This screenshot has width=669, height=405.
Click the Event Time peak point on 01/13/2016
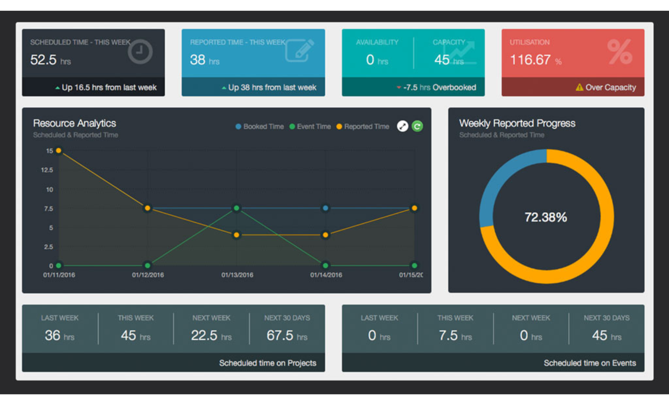click(236, 208)
